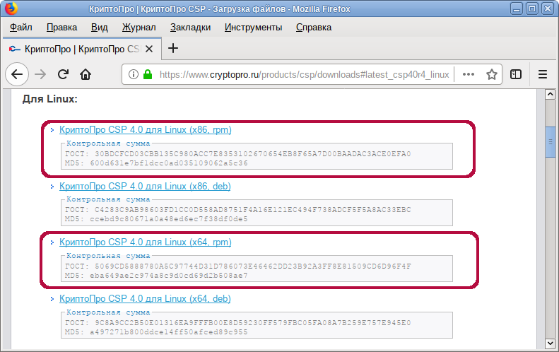Click the x86 deb ГОСТ hash C4283C9A…
559x352 pixels.
[252, 210]
